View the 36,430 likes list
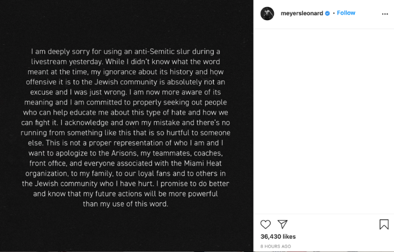Image resolution: width=394 pixels, height=252 pixels. 278,237
